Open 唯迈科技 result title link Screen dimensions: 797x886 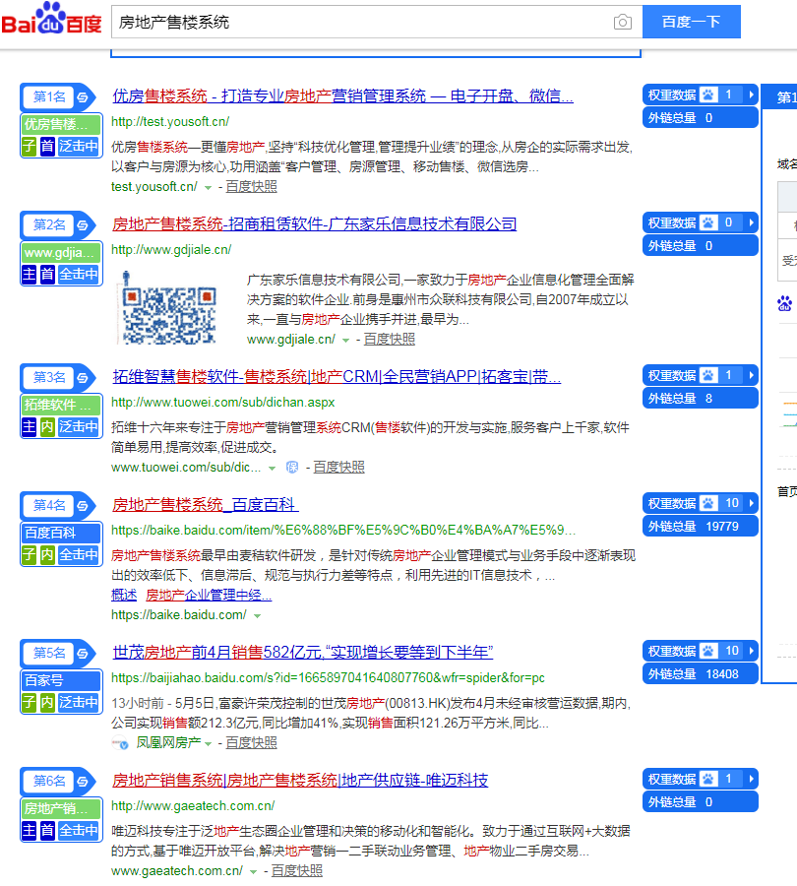(300, 781)
